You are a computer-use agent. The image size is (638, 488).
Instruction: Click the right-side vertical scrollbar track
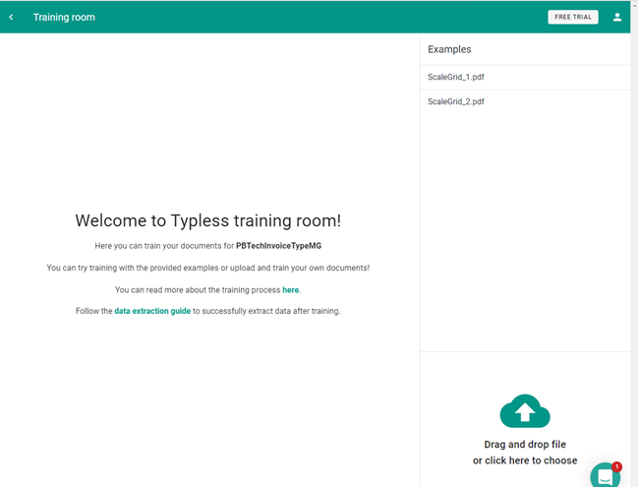click(x=633, y=246)
